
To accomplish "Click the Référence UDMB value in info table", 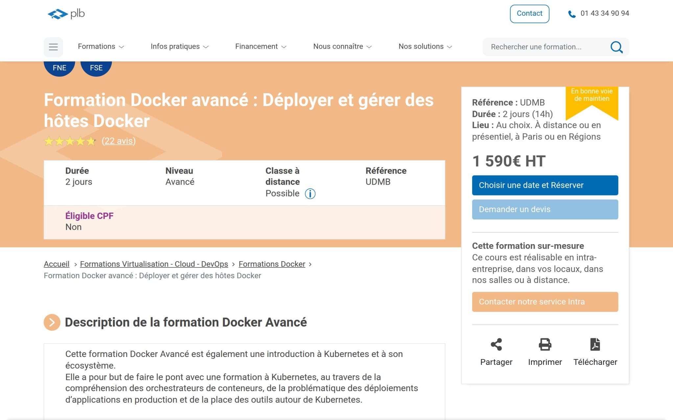I will click(x=378, y=182).
